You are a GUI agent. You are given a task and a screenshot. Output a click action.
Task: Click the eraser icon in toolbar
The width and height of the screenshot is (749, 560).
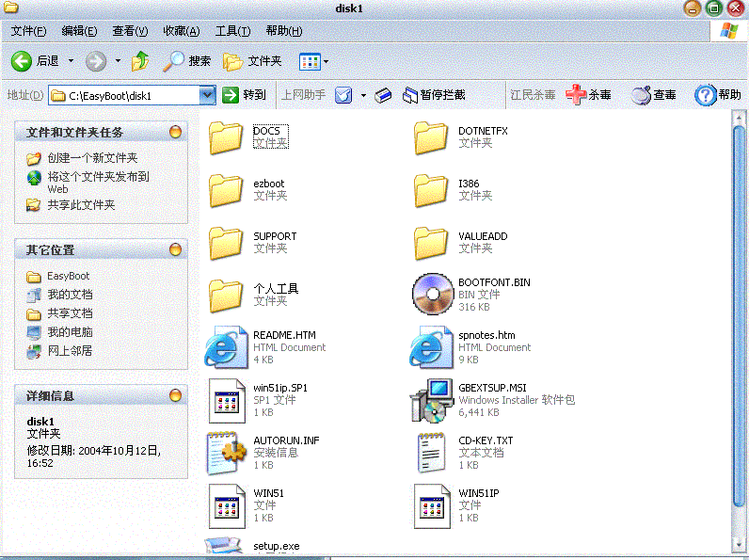(383, 95)
